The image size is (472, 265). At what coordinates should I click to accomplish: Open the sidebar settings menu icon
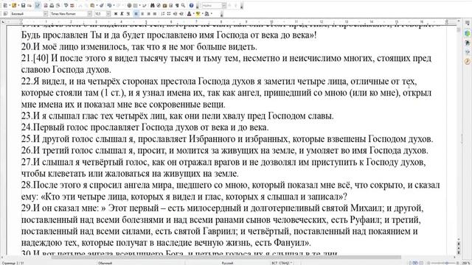click(x=468, y=23)
